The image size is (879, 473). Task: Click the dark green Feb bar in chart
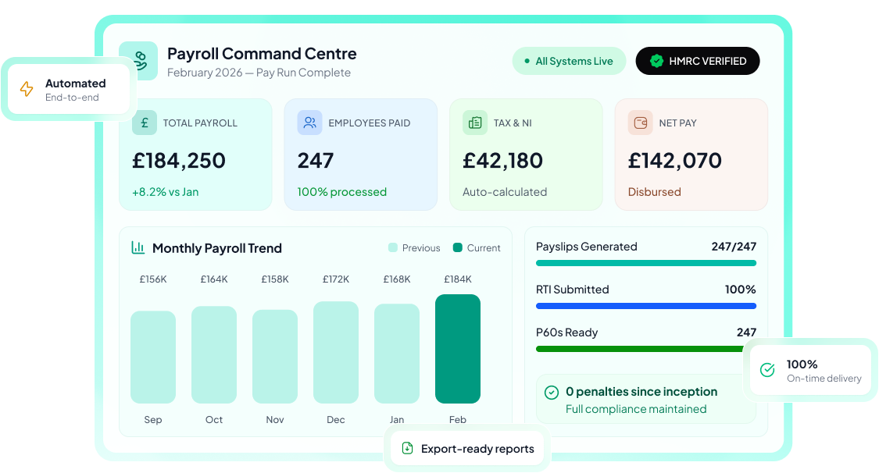click(458, 349)
